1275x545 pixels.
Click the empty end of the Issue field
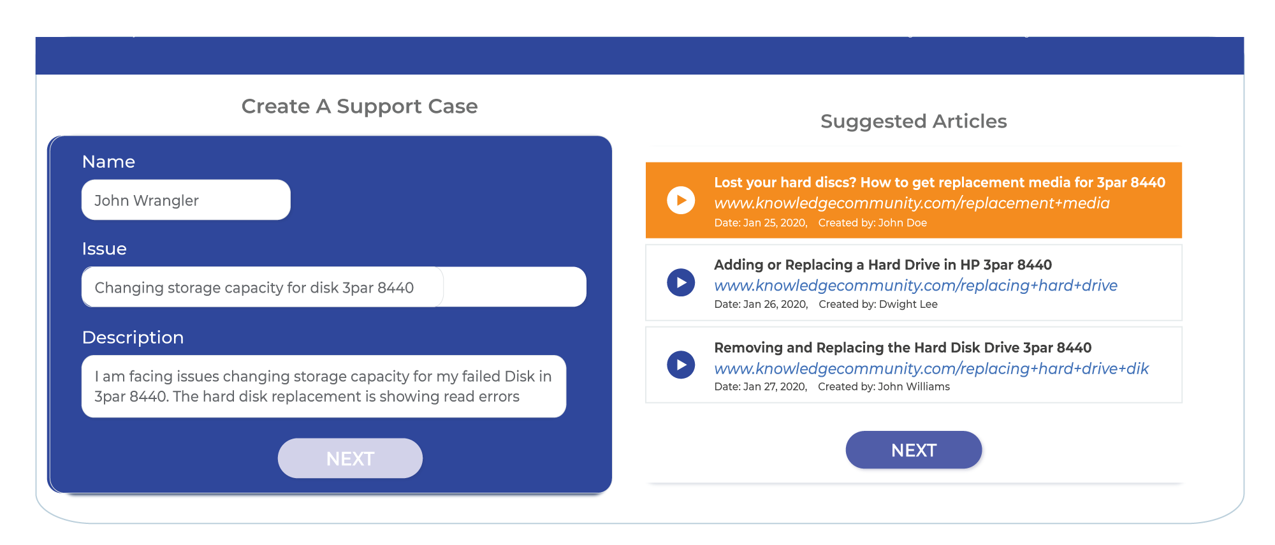coord(514,287)
